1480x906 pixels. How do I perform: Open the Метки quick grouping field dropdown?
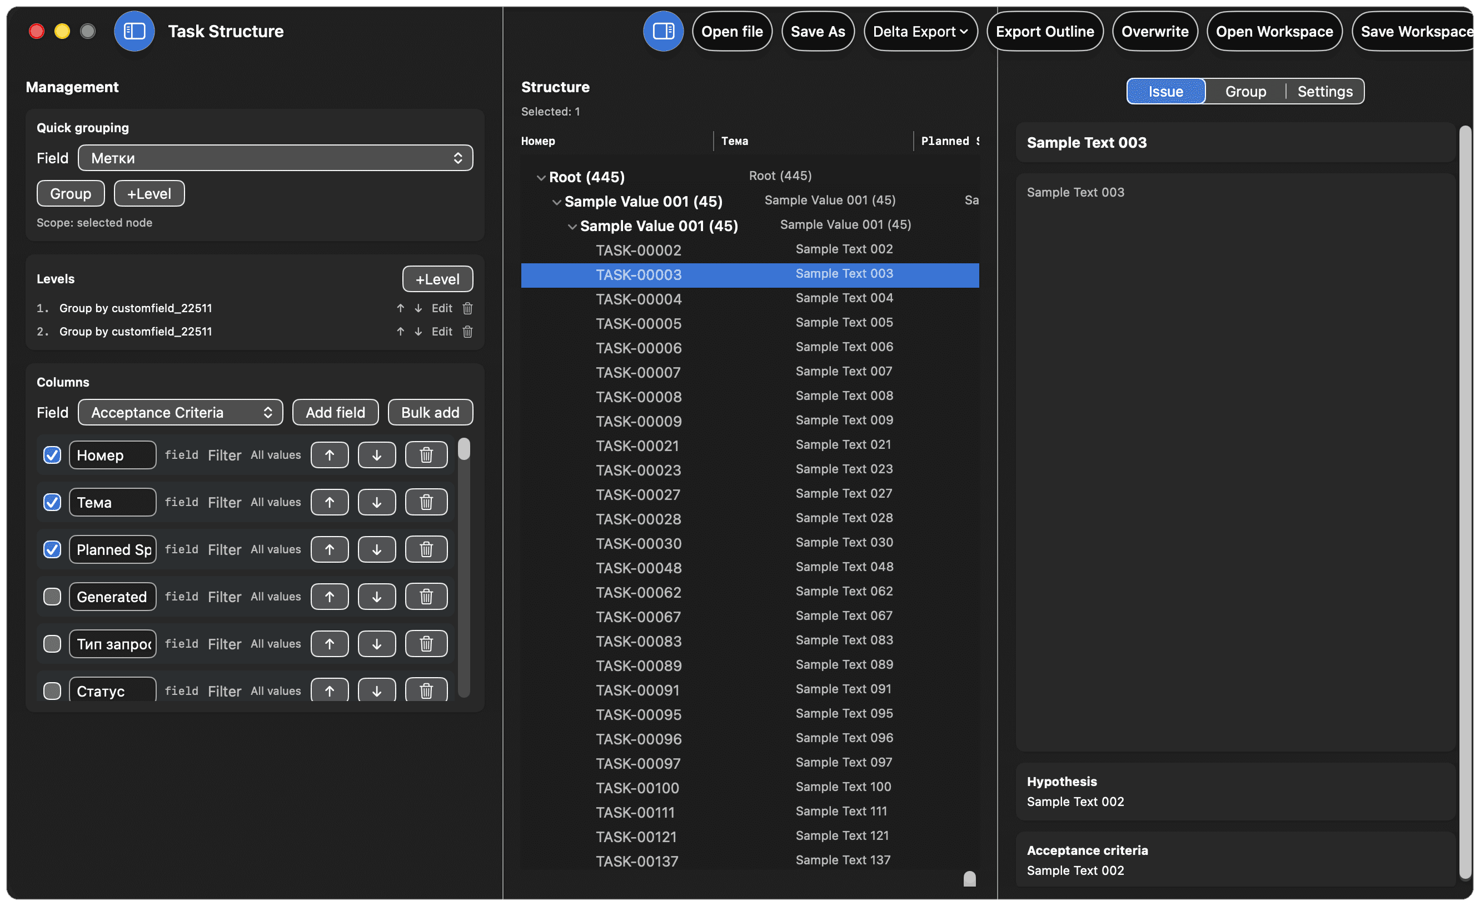coord(275,158)
